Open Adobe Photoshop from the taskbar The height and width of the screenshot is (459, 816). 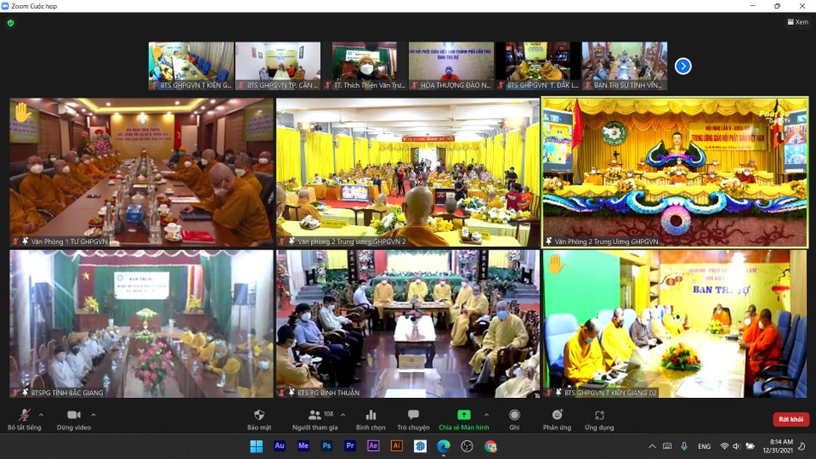point(326,446)
